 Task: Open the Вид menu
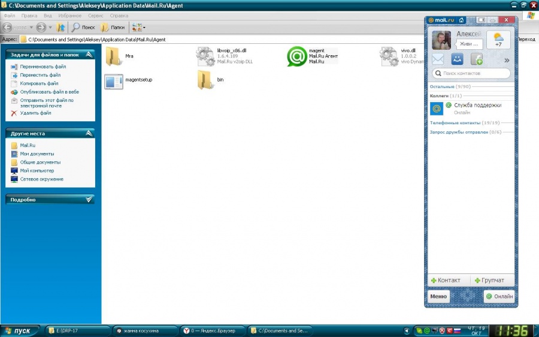[x=48, y=16]
